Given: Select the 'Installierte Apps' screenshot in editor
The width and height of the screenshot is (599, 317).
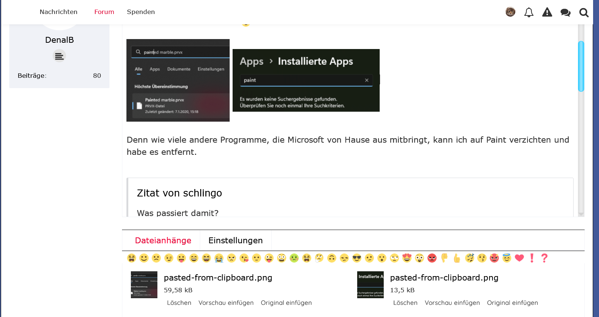Looking at the screenshot, I should point(306,80).
